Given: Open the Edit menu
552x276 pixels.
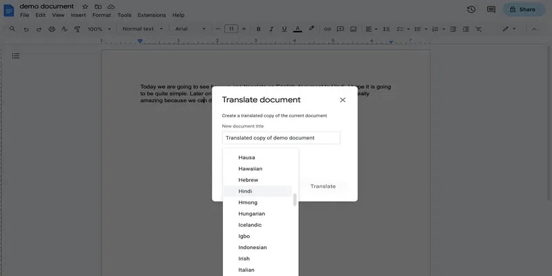Looking at the screenshot, I should pos(41,15).
